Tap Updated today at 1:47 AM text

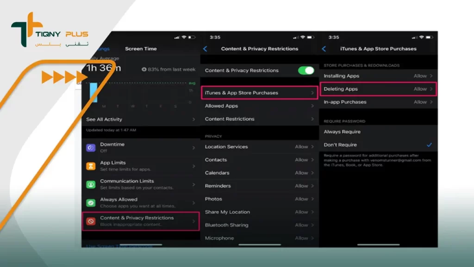(x=111, y=130)
